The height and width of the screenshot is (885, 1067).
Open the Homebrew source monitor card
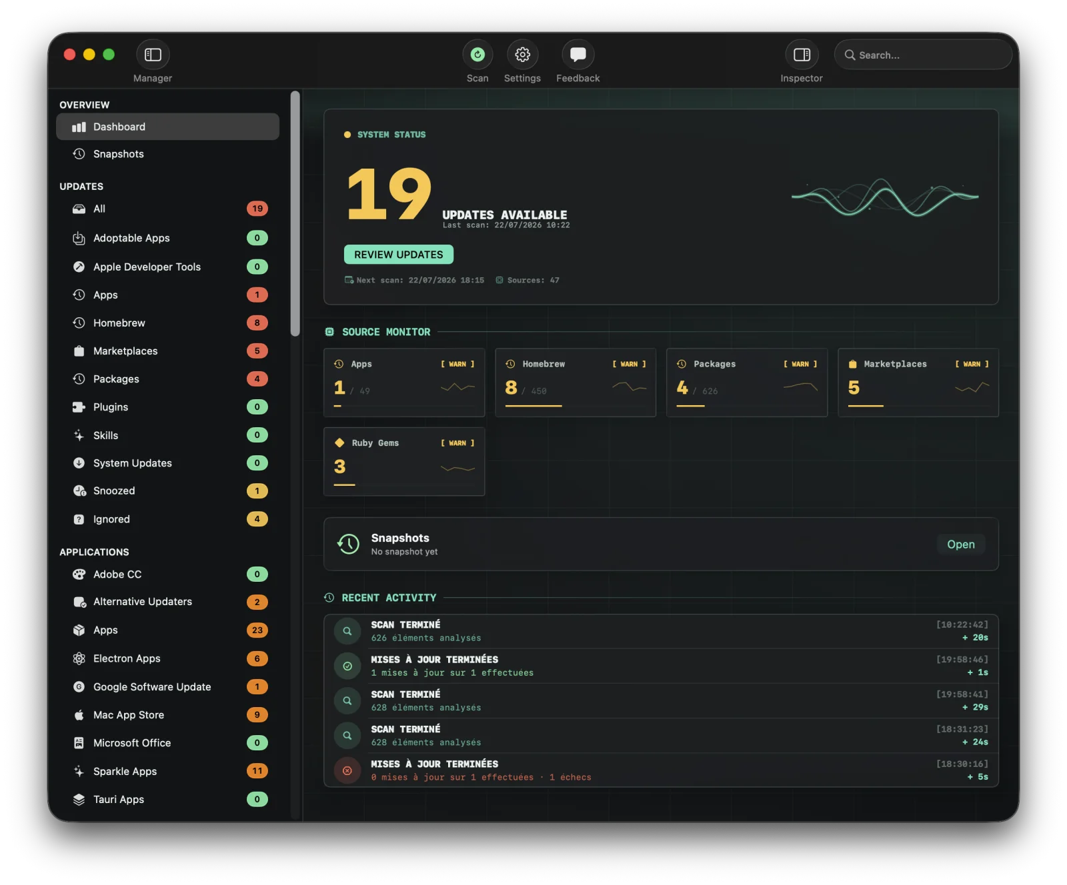tap(576, 383)
